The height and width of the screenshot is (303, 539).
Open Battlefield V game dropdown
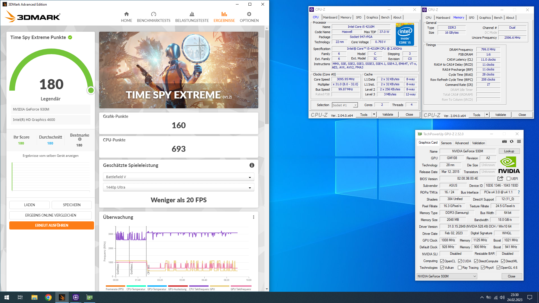tap(179, 177)
